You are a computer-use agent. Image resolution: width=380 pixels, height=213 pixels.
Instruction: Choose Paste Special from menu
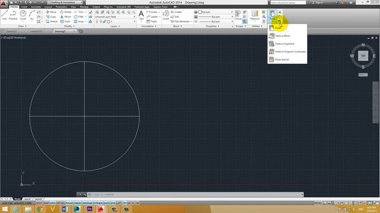click(x=287, y=59)
